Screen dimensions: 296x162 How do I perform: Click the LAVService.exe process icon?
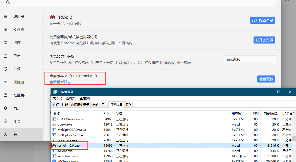[54, 161]
